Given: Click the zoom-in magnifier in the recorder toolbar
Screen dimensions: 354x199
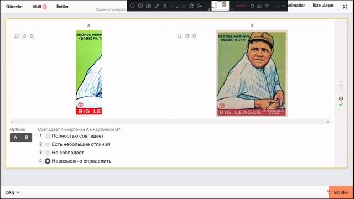Looking at the screenshot, I should pyautogui.click(x=165, y=6).
